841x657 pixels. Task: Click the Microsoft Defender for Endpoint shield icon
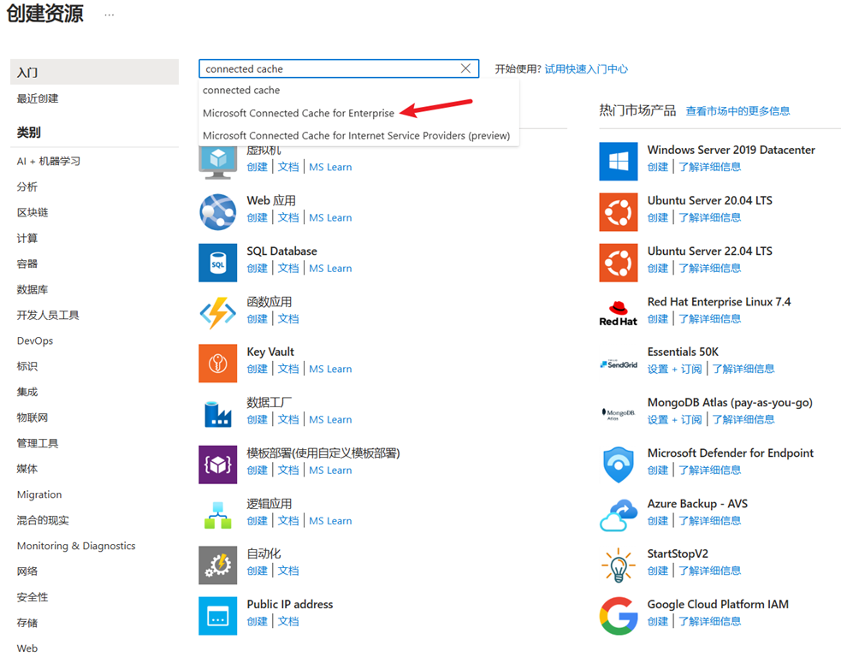tap(619, 465)
